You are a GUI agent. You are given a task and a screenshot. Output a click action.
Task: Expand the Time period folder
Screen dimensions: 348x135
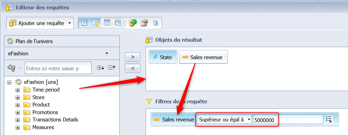tap(18, 90)
